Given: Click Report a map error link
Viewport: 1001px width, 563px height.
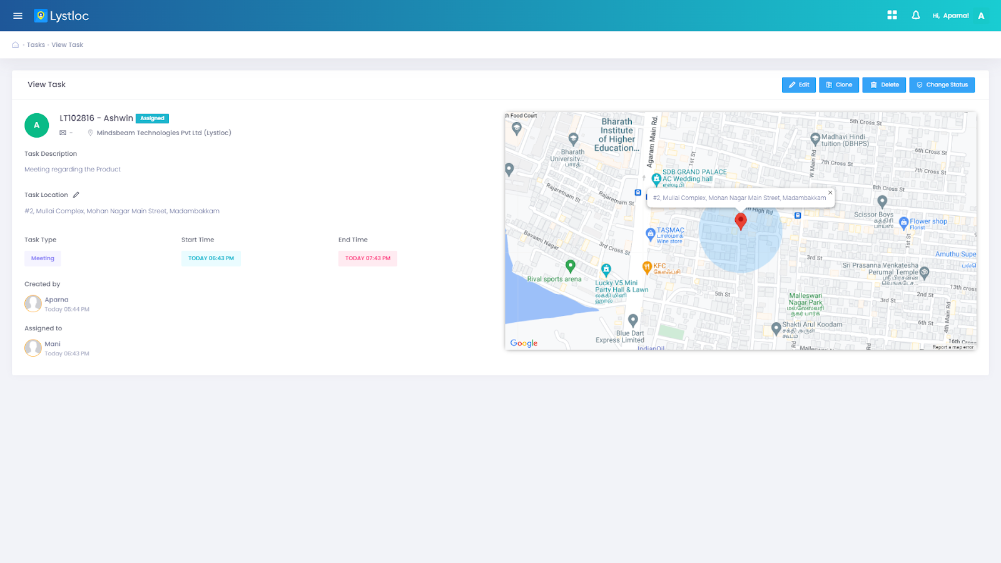Looking at the screenshot, I should coord(953,347).
